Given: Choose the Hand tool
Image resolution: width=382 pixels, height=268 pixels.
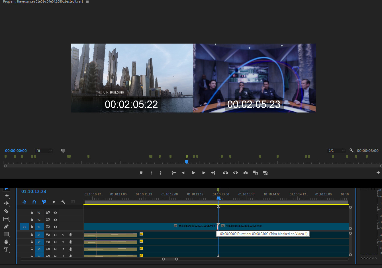Looking at the screenshot, I should coord(6,242).
